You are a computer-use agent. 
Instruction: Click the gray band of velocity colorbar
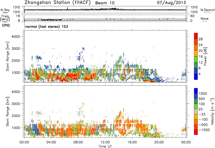coord(196,111)
